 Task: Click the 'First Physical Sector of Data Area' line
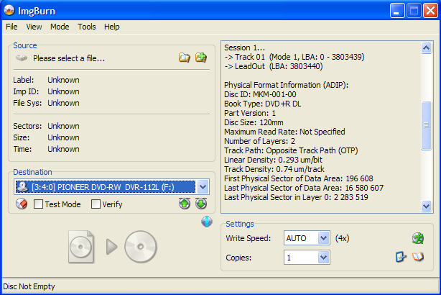(x=298, y=178)
